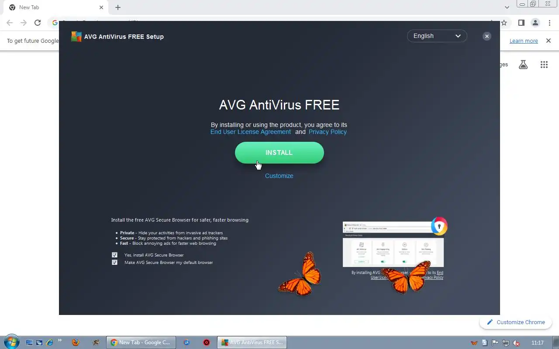Close the AVG setup with the X icon
Image resolution: width=559 pixels, height=349 pixels.
[x=487, y=36]
